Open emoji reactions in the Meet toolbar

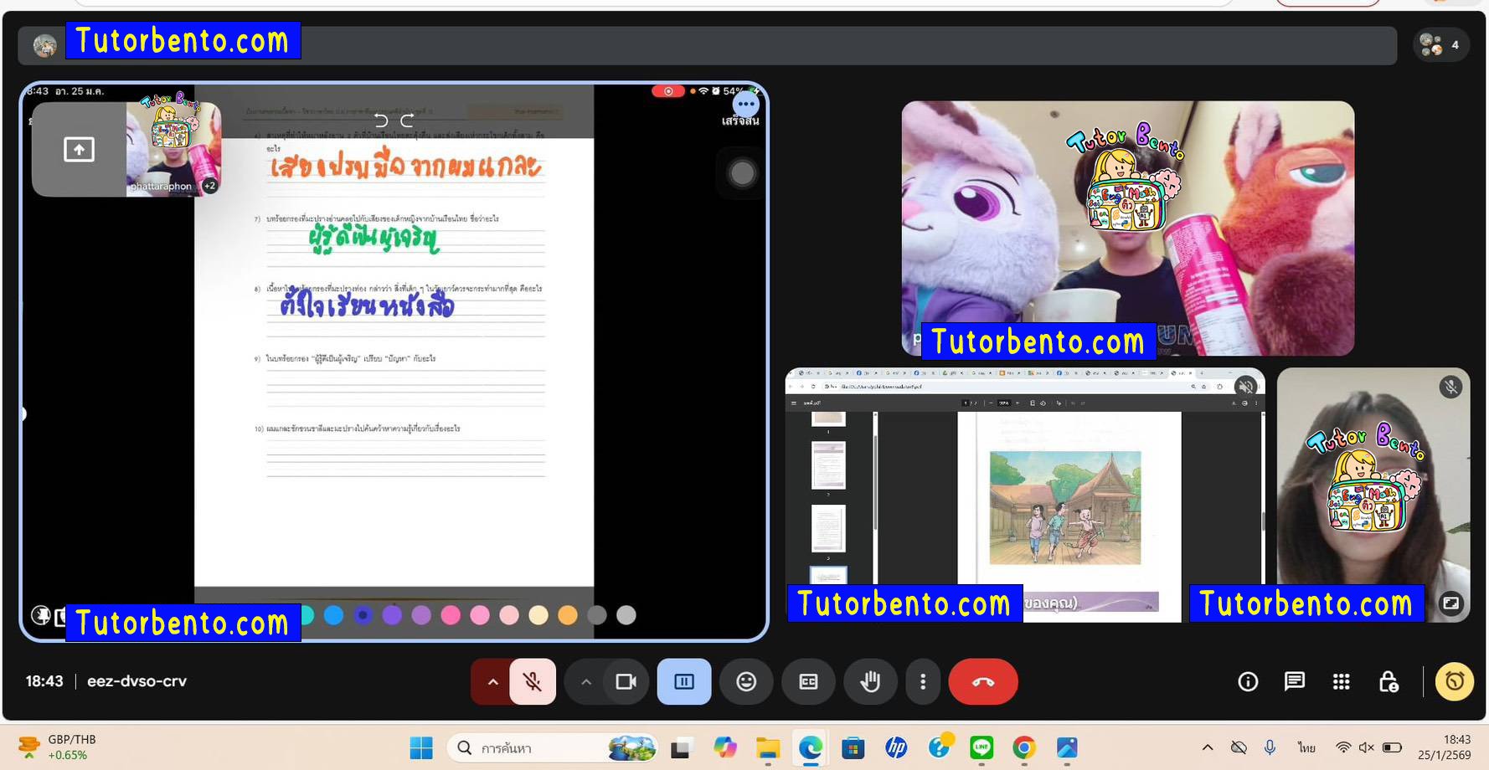[746, 681]
